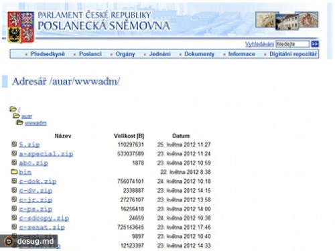Viewport: 335px width, 251px height.
Task: Open the Dokumenty menu item
Action: (199, 54)
